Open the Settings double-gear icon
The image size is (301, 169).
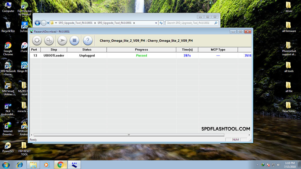tap(49, 40)
